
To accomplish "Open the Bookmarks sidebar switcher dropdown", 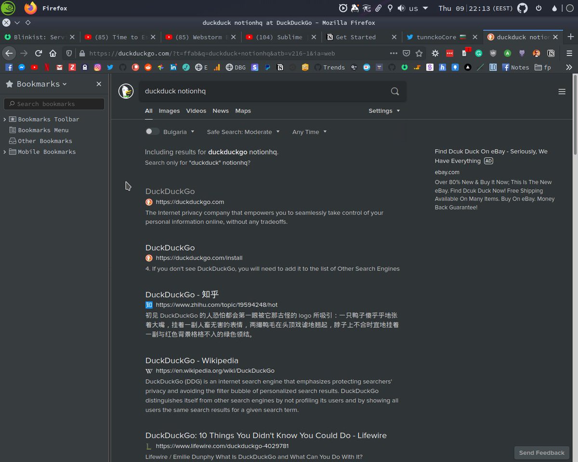I will pos(42,84).
